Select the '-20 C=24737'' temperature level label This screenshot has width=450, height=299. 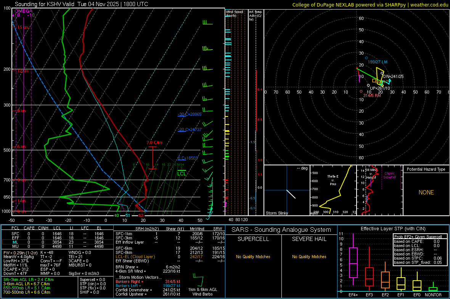[190, 129]
